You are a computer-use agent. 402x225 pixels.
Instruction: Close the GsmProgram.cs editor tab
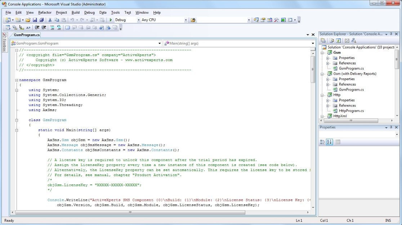point(313,34)
